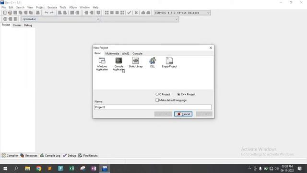Image resolution: width=307 pixels, height=173 pixels.
Task: Click the checkmark Debug toolbar icon
Action: click(x=129, y=12)
